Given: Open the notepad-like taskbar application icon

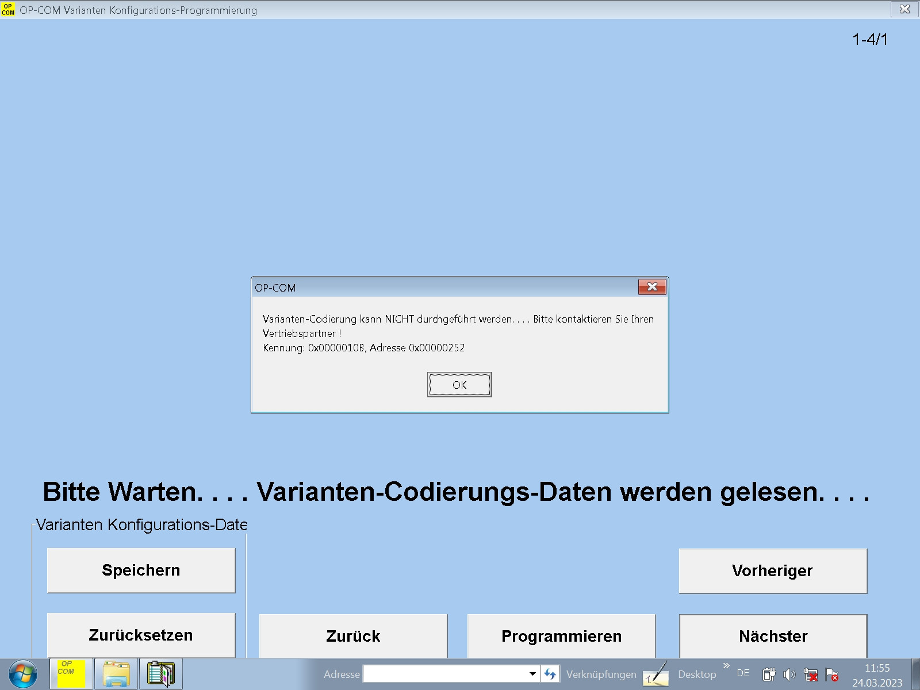Looking at the screenshot, I should [161, 674].
